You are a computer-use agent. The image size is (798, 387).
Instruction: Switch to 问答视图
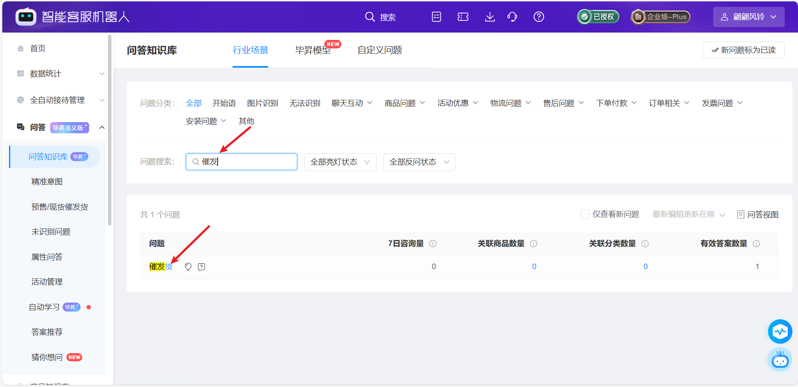pyautogui.click(x=758, y=215)
